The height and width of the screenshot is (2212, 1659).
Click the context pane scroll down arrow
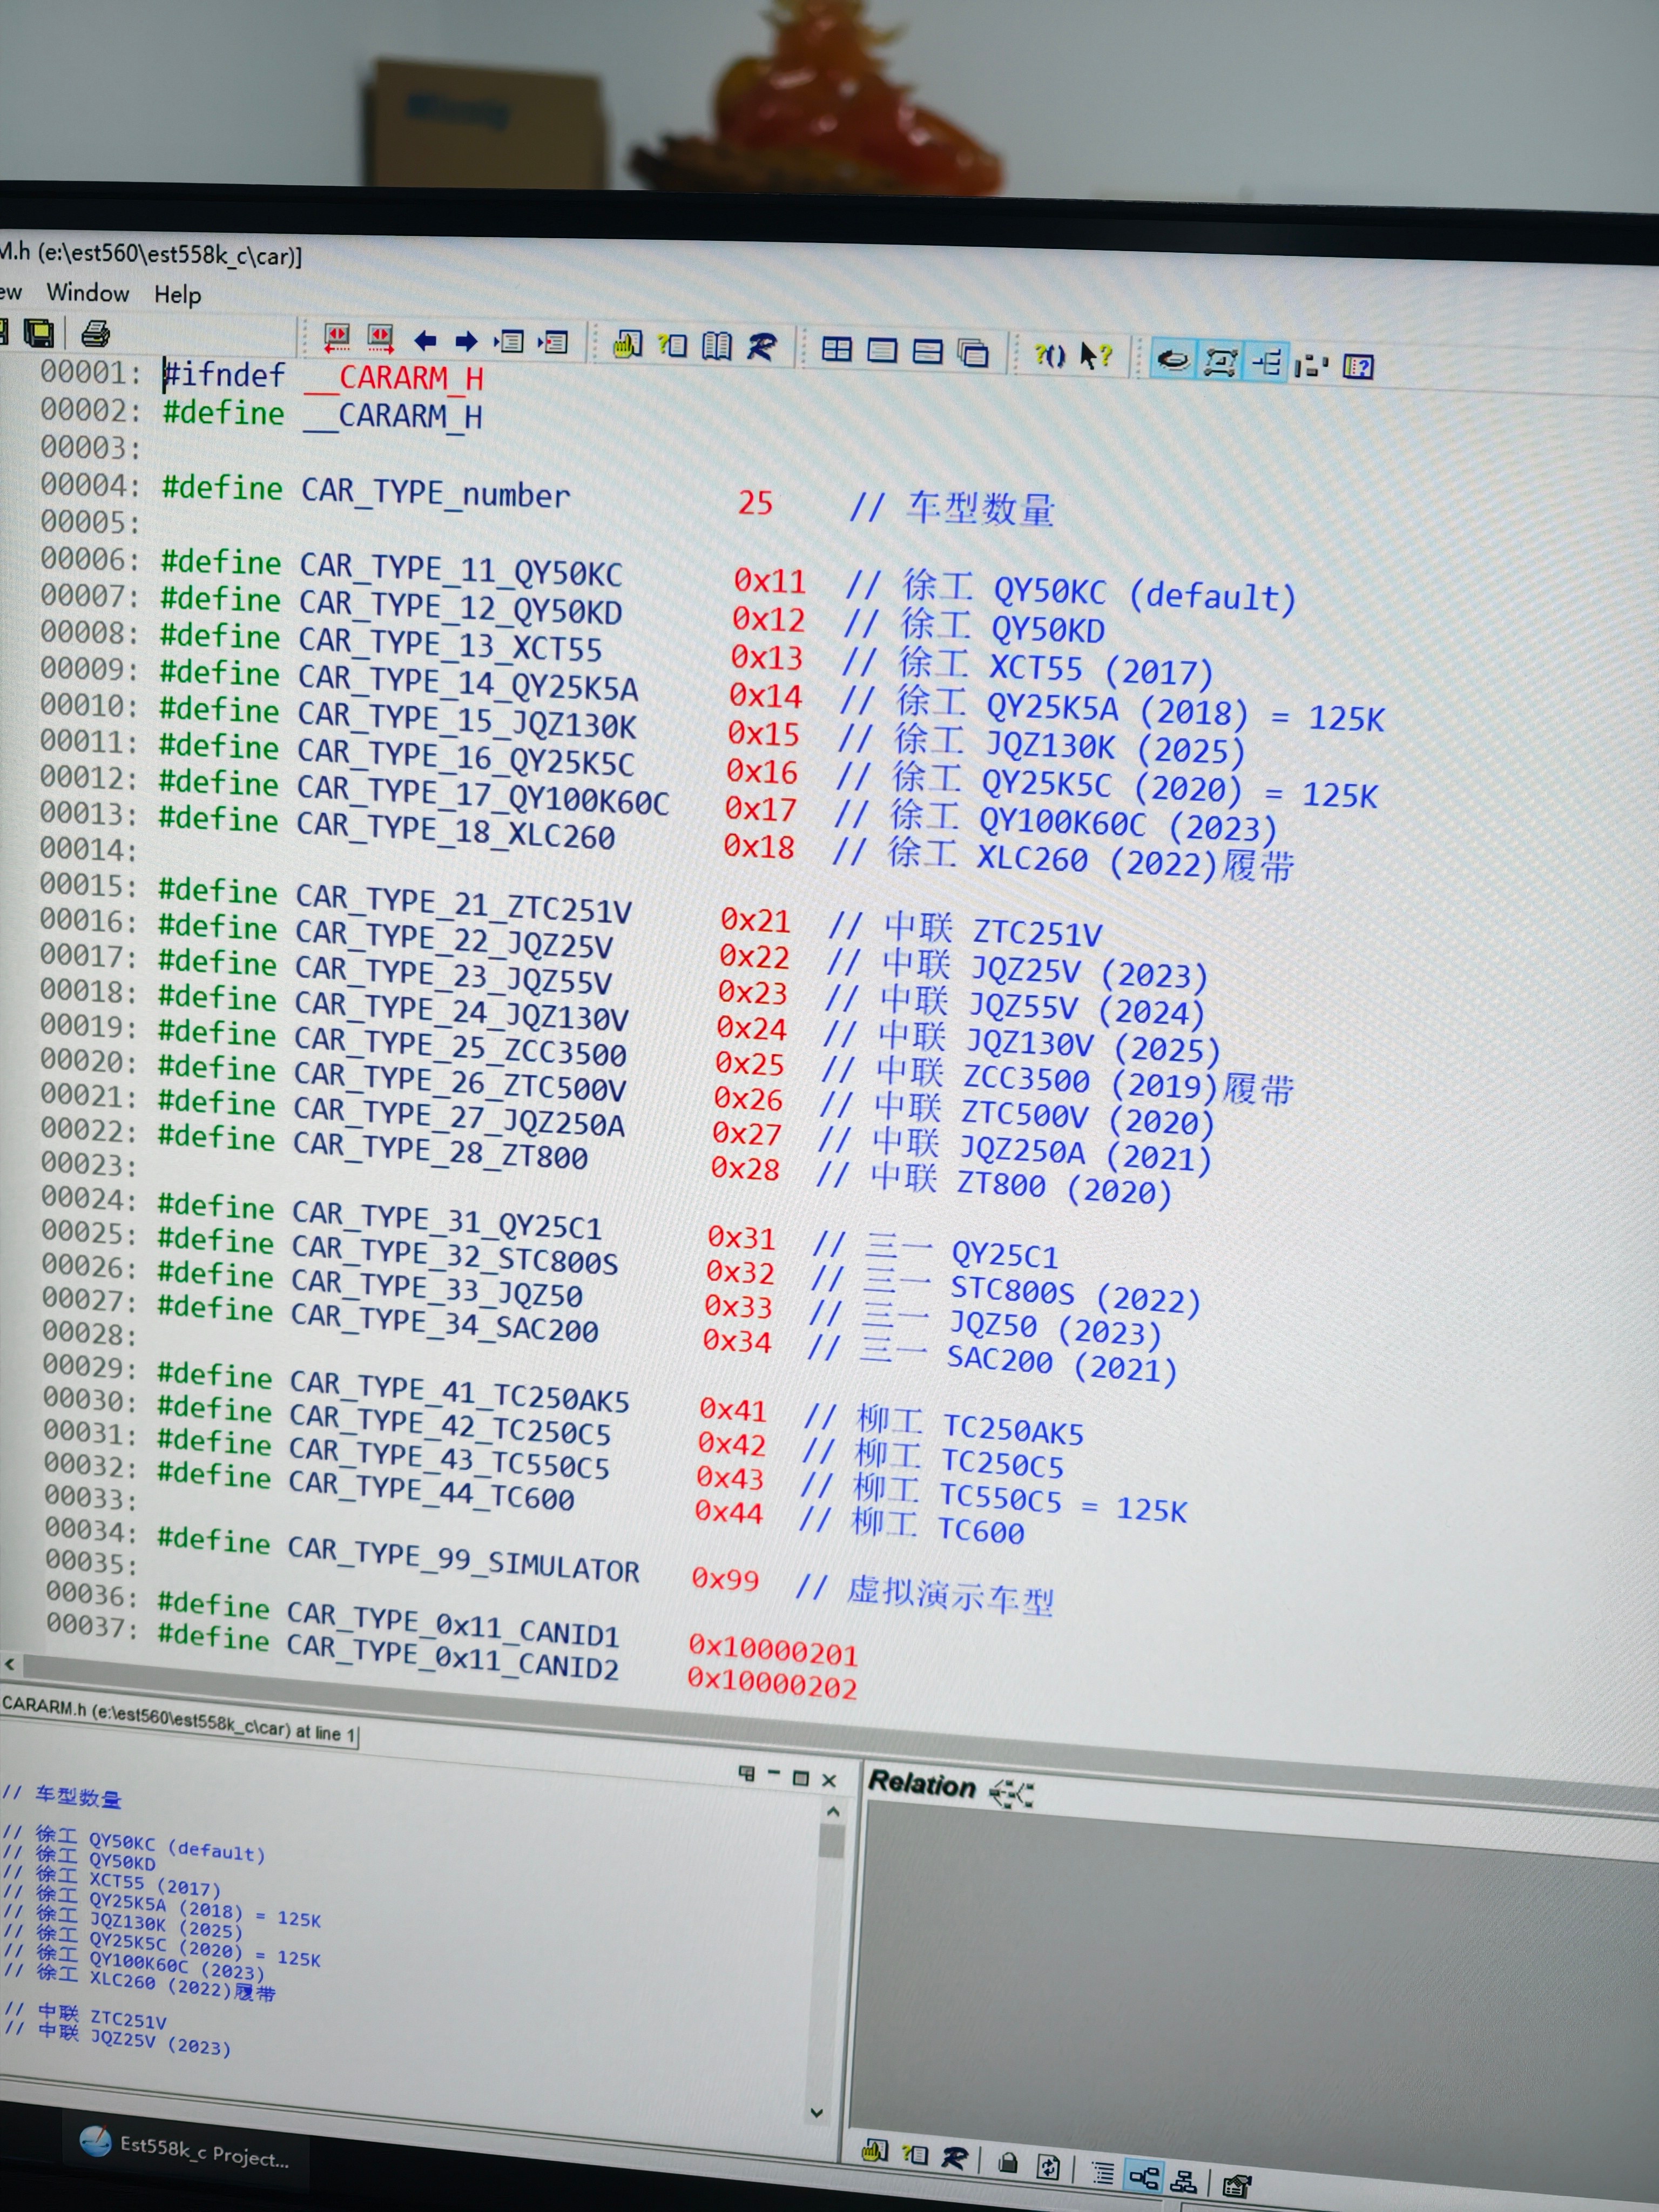pyautogui.click(x=817, y=2113)
